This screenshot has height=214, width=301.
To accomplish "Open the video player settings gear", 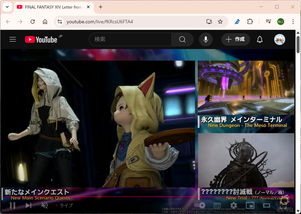I will pos(234,205).
